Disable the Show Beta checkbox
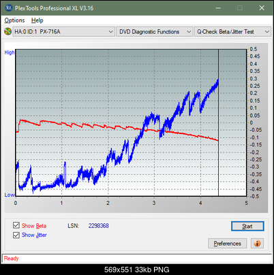Viewport: 274px width, 275px height. [x=16, y=225]
